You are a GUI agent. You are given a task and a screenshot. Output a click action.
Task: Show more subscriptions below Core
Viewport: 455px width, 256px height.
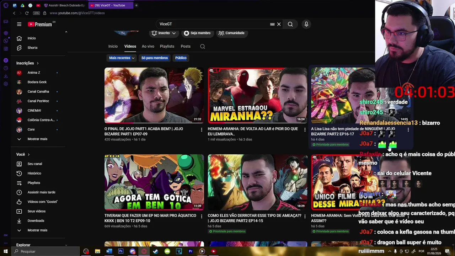(x=38, y=139)
